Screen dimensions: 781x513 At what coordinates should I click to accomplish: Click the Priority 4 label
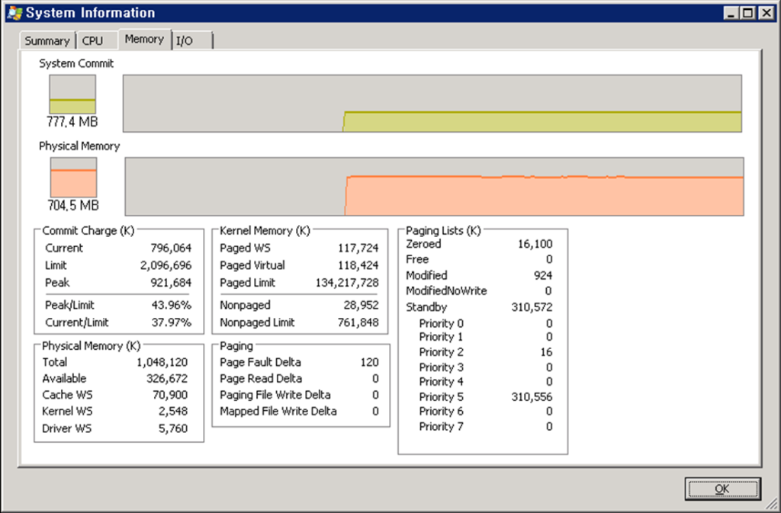[x=442, y=382]
